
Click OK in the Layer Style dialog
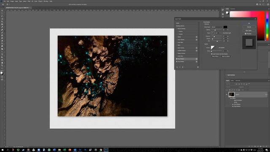(249, 24)
